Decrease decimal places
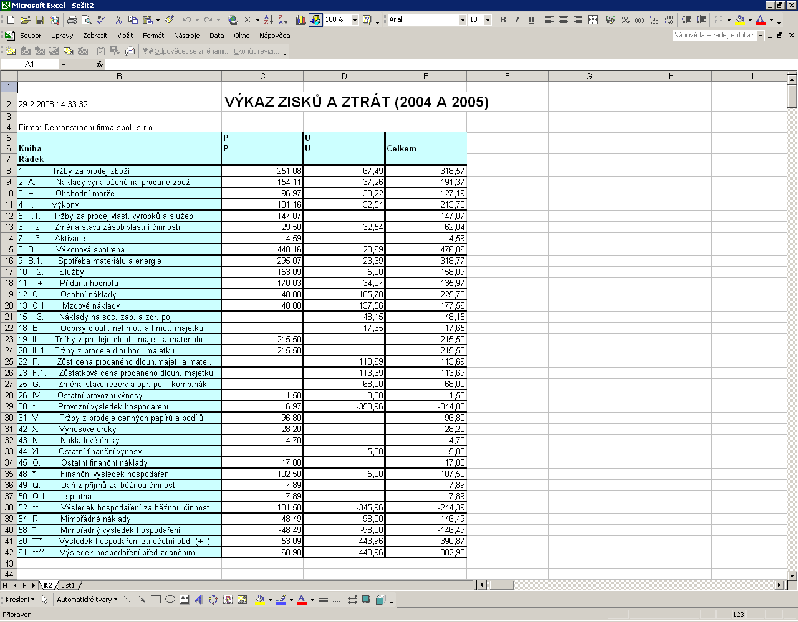Screen dimensions: 798x622 coord(668,20)
